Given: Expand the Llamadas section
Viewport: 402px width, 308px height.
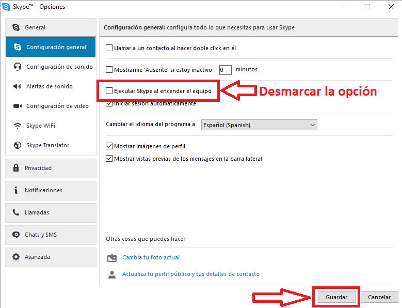Looking at the screenshot, I should [x=51, y=213].
